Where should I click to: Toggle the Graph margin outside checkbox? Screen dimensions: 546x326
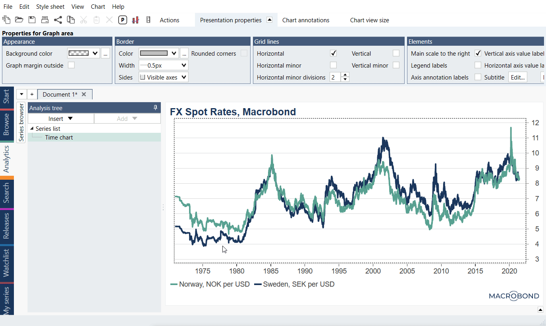coord(71,65)
